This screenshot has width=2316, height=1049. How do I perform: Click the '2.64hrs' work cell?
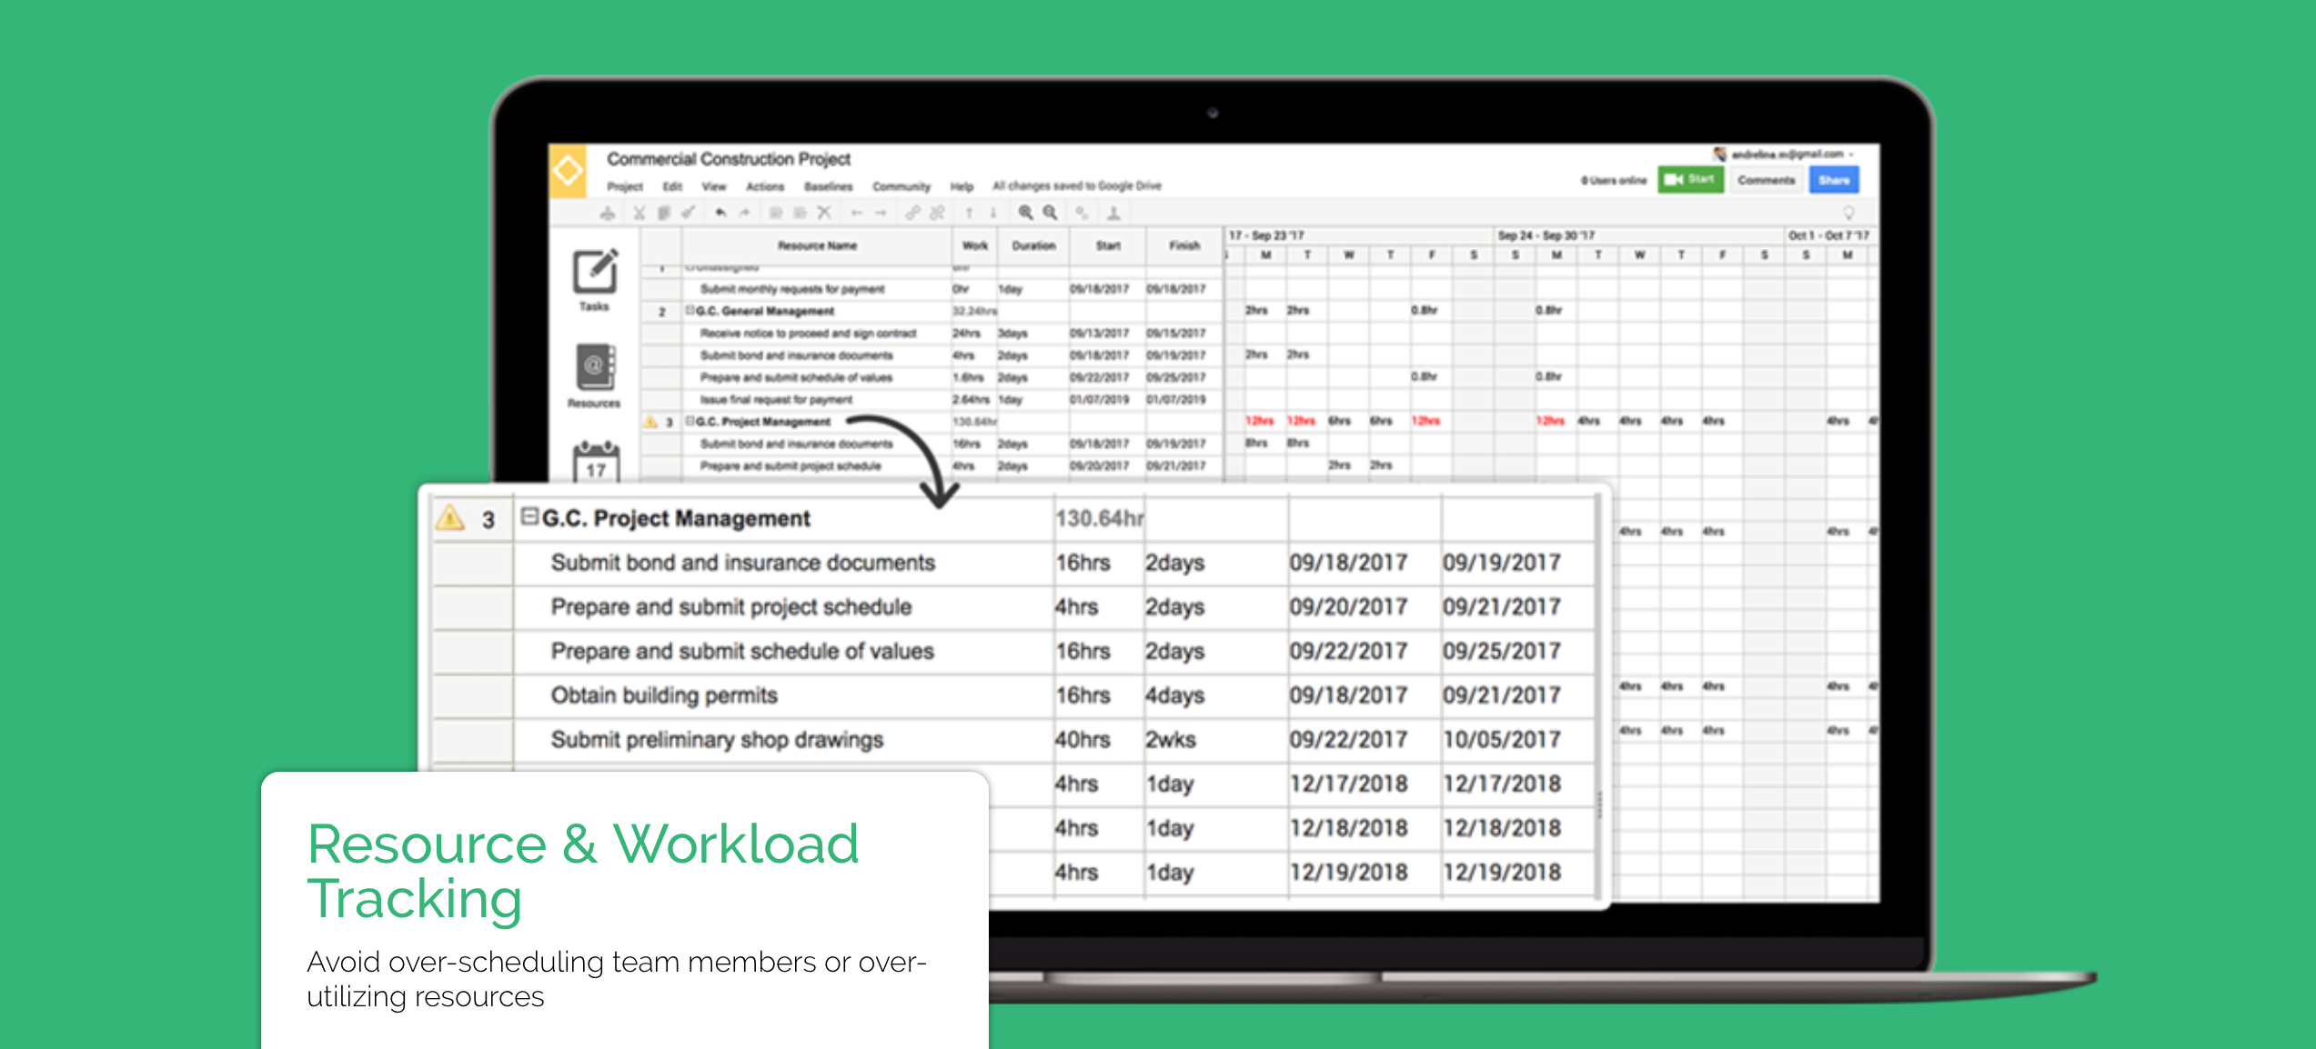(971, 400)
